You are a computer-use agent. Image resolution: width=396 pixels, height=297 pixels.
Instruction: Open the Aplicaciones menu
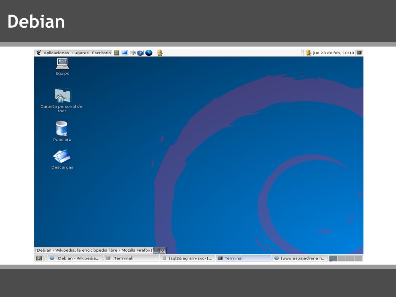(x=56, y=53)
